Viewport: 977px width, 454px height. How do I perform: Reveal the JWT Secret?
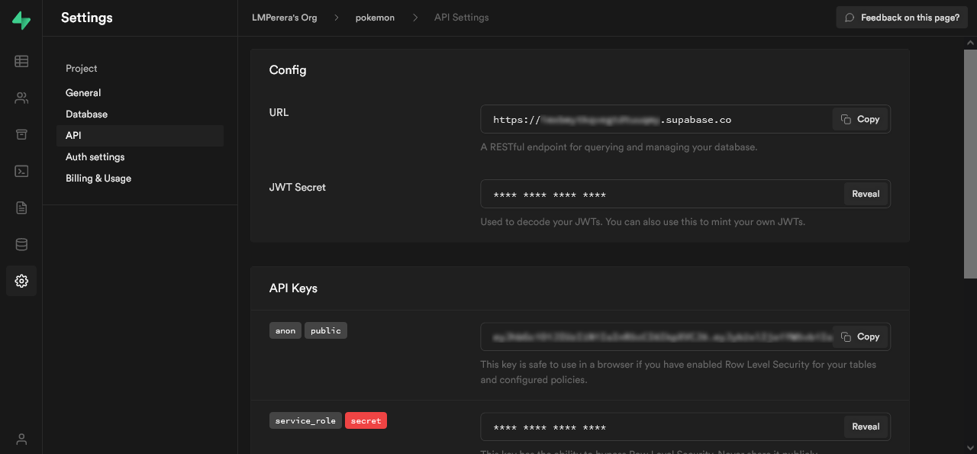click(x=866, y=194)
